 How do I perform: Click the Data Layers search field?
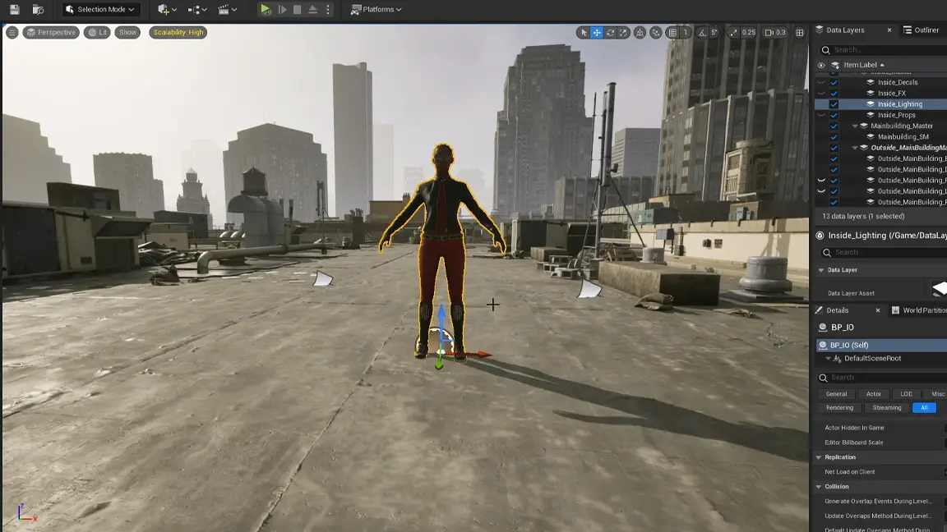(x=884, y=49)
